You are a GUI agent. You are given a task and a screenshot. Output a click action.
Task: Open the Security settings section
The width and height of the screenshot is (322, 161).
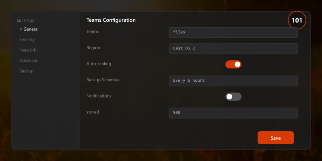(x=27, y=39)
